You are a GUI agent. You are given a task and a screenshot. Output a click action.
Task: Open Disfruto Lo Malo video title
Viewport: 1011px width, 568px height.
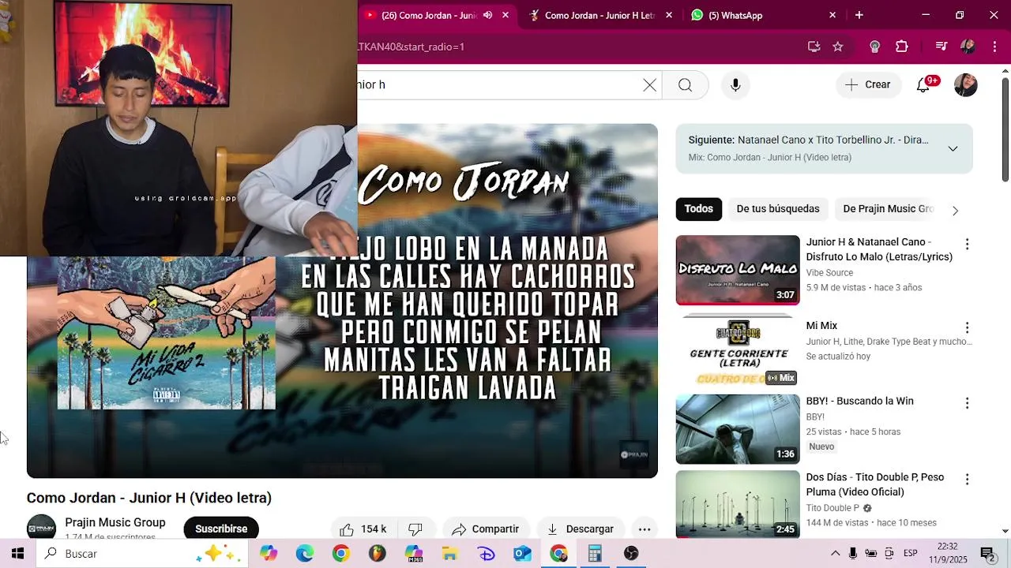pyautogui.click(x=879, y=249)
